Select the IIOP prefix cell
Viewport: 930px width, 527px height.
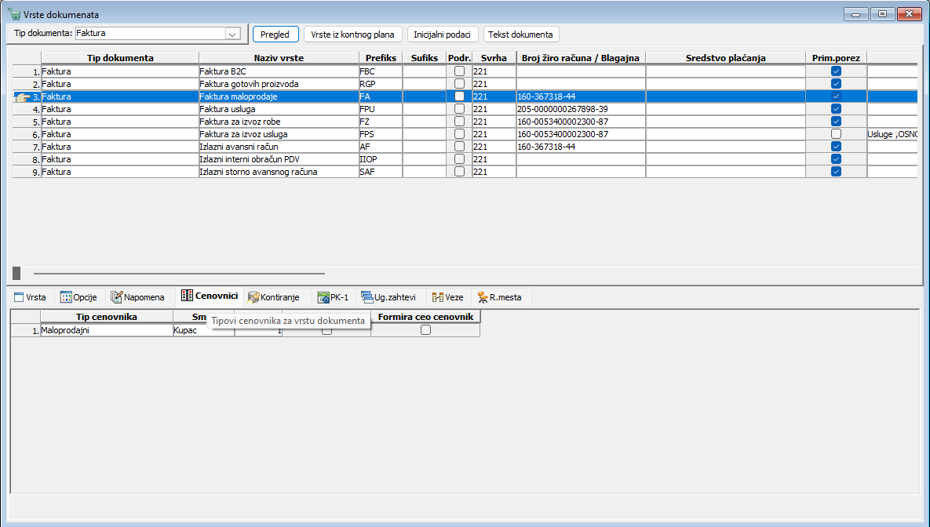380,159
